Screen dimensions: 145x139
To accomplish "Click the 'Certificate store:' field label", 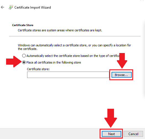I will (x=38, y=69).
